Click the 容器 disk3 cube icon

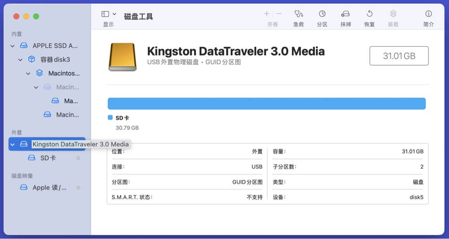coord(31,59)
